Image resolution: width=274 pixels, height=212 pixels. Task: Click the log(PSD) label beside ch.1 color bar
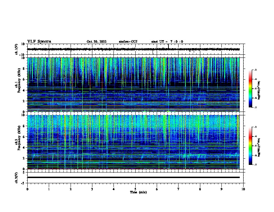click(x=259, y=90)
